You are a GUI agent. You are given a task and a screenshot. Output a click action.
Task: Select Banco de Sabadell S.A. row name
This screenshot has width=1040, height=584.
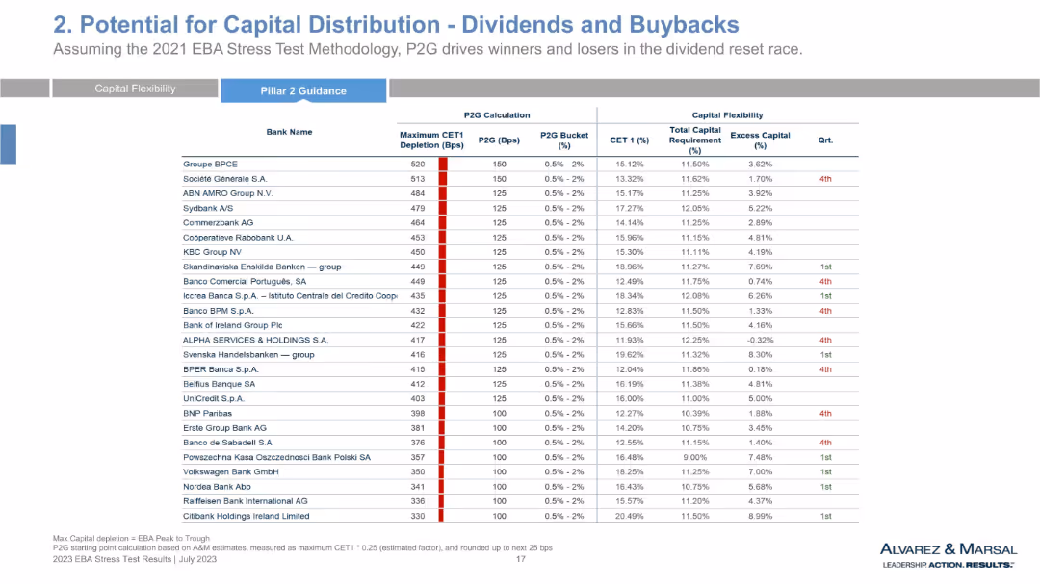pos(228,443)
